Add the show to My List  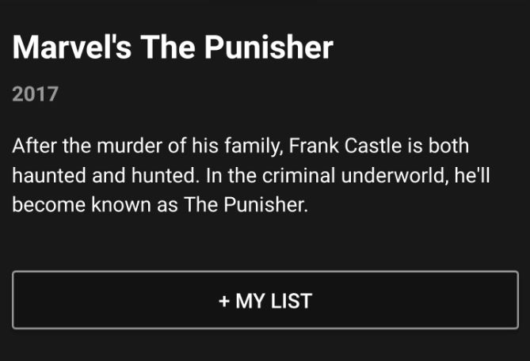[265, 300]
